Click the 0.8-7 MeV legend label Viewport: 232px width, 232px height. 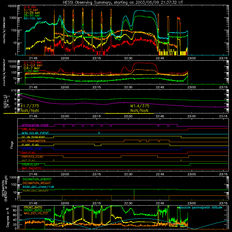coord(32,68)
